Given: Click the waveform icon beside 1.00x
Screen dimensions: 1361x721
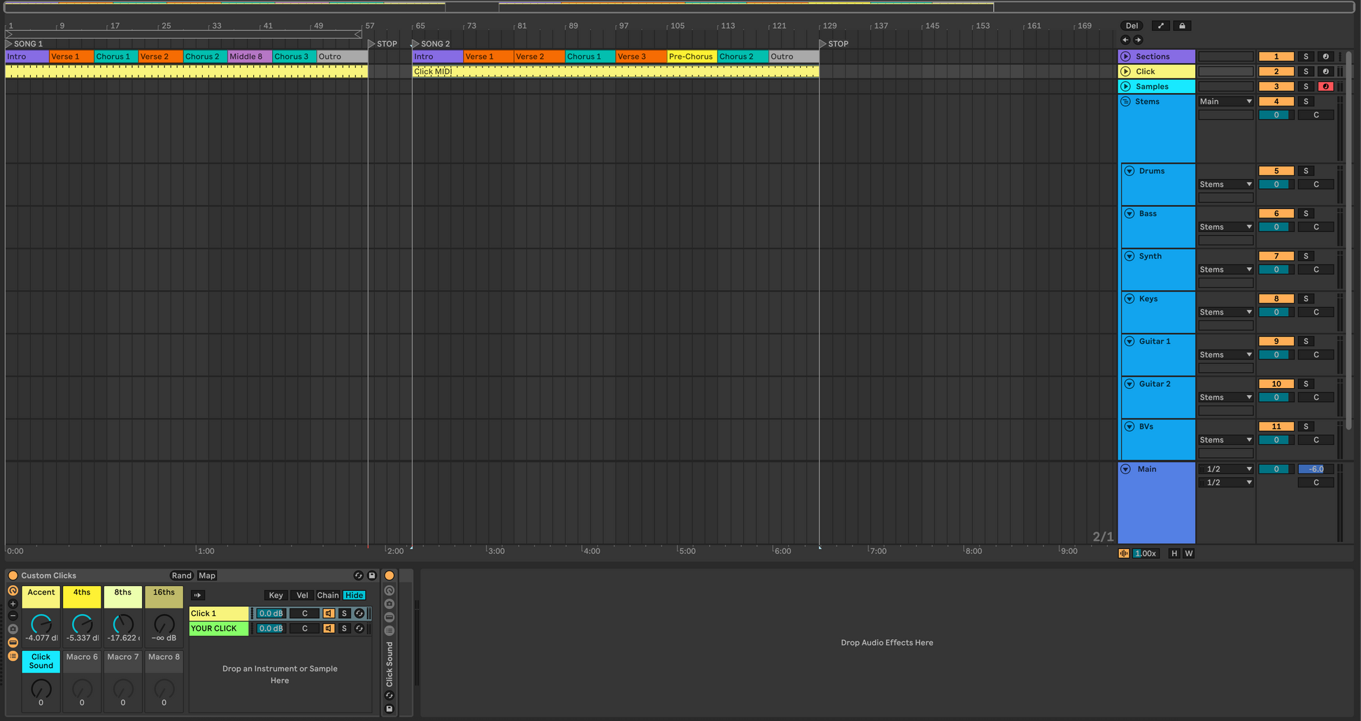Looking at the screenshot, I should (1124, 553).
